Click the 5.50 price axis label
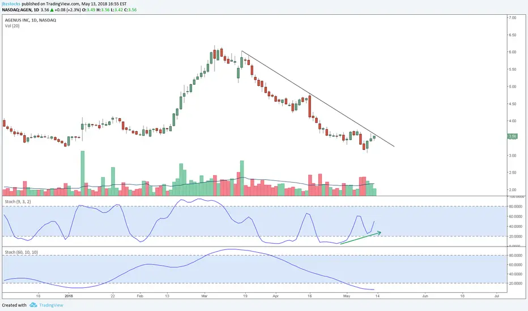This screenshot has height=311, width=528. coord(513,69)
